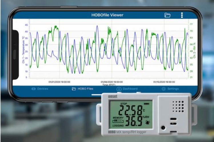This screenshot has width=214, height=142.
Task: Select the 01/15/2020 19:00:00 time marker
Action: [164, 82]
